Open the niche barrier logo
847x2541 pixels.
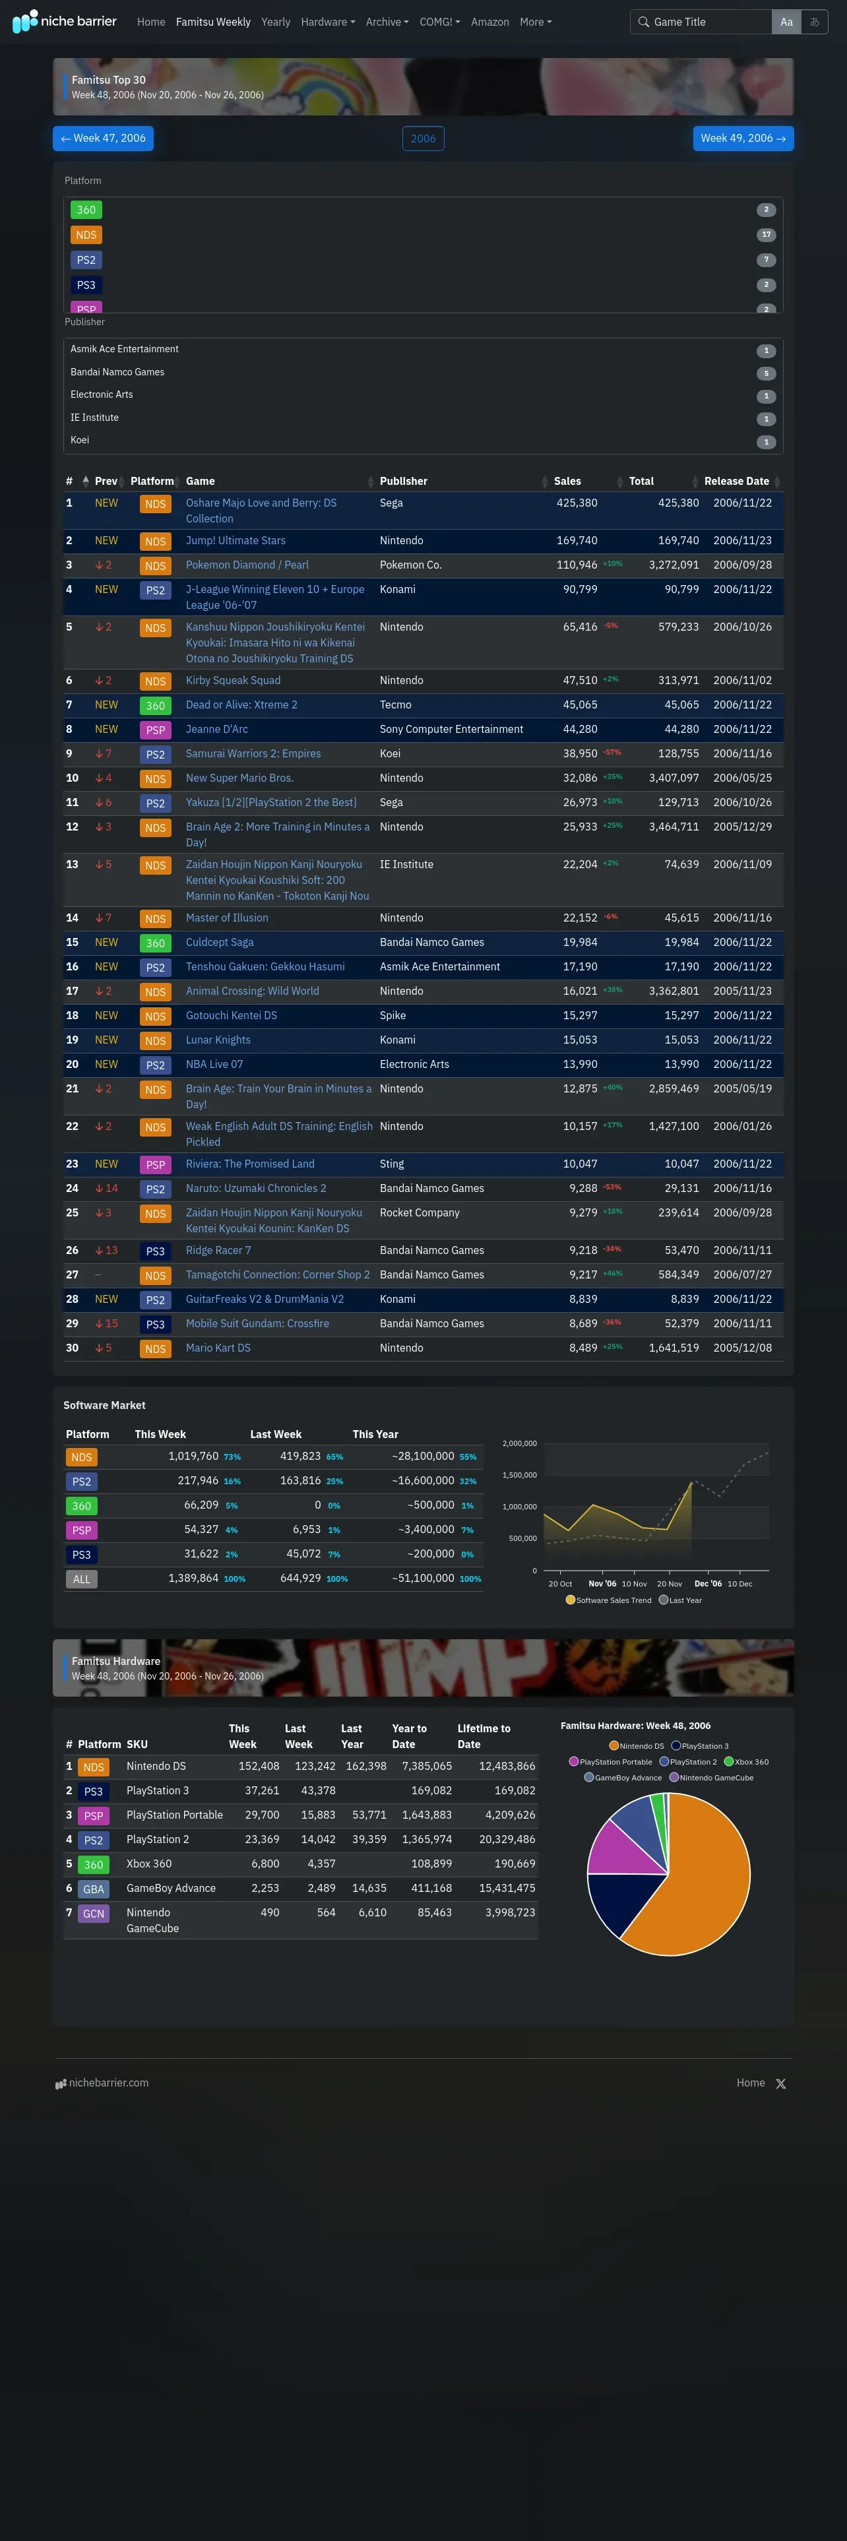click(64, 20)
